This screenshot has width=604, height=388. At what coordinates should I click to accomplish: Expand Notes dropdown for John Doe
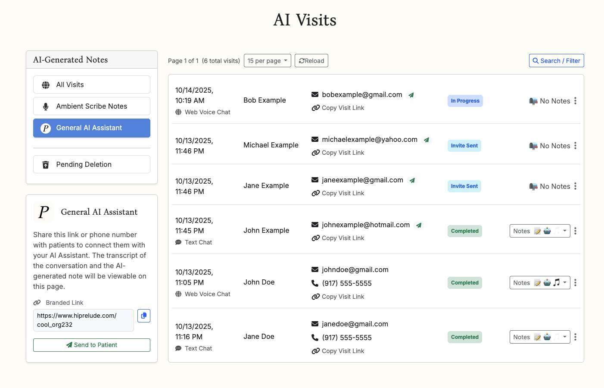coord(539,283)
